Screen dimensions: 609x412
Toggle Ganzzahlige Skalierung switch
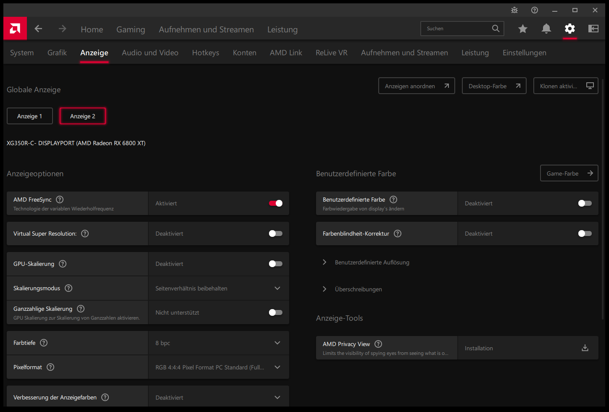click(x=276, y=312)
